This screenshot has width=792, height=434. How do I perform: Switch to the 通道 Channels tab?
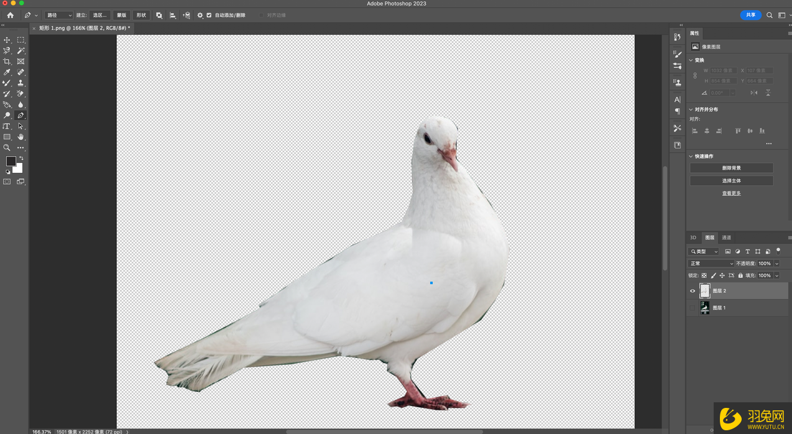click(x=727, y=238)
